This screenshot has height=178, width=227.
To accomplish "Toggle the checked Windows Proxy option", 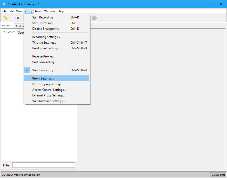I will [x=57, y=70].
